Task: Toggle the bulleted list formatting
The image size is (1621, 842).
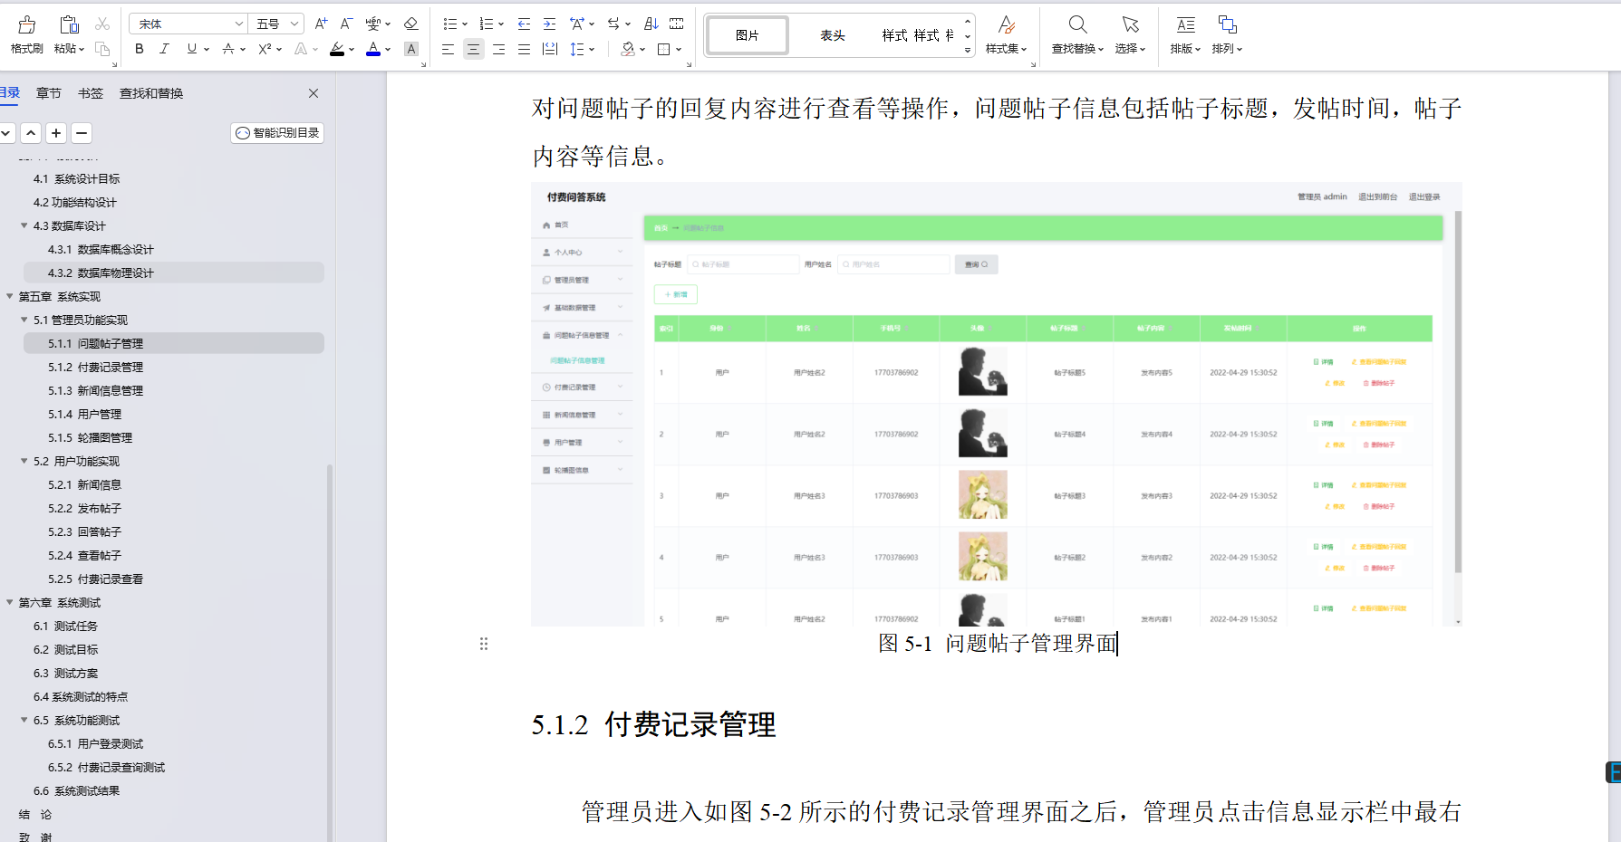Action: [x=449, y=24]
